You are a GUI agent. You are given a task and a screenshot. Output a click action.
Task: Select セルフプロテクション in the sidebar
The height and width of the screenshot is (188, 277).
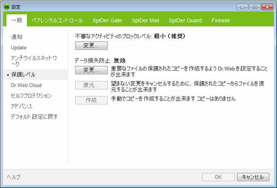[31, 96]
